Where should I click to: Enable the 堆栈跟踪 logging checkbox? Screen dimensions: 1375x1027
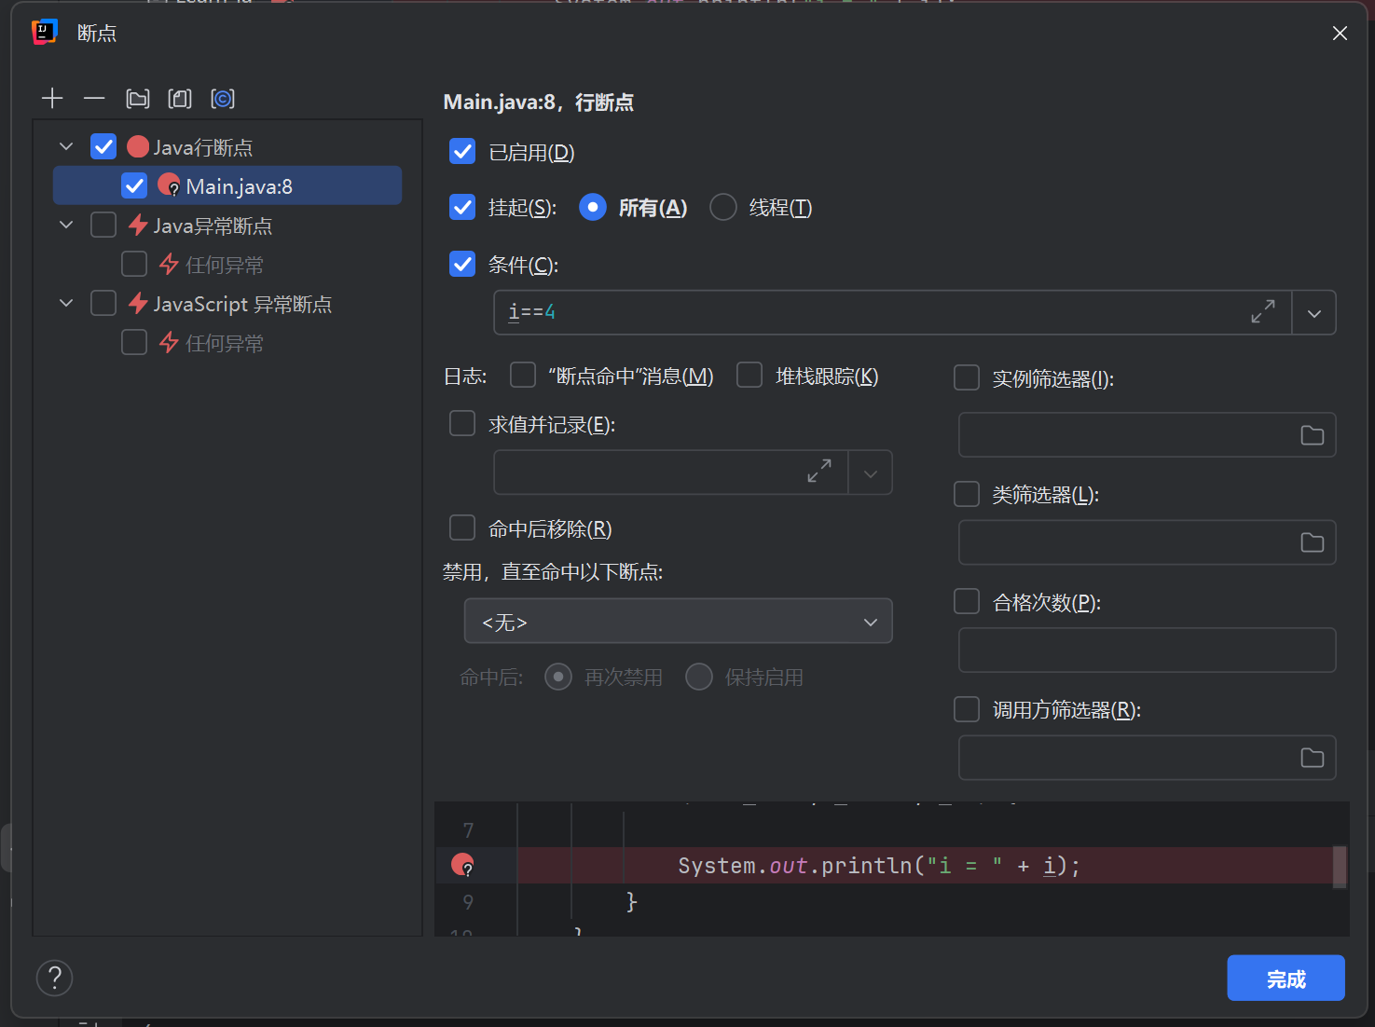[x=749, y=375]
